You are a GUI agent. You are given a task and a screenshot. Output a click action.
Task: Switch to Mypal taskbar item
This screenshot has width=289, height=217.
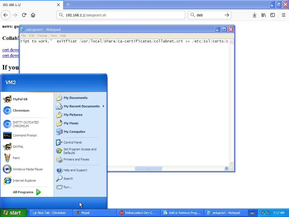click(95, 213)
